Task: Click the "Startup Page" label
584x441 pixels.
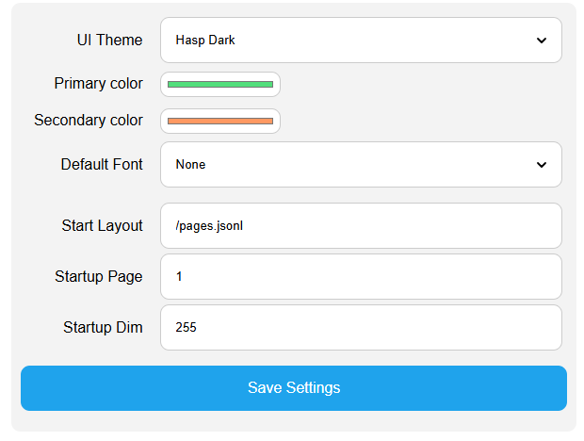Action: pos(99,277)
